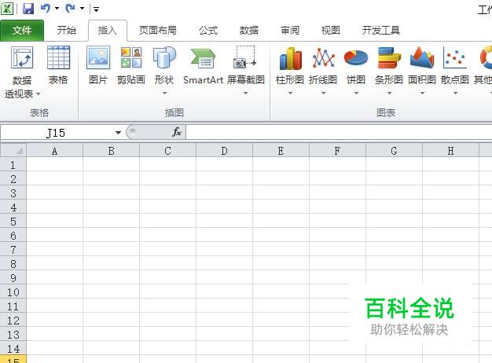Image resolution: width=492 pixels, height=363 pixels.
Task: Open the redo history dropdown arrow
Action: 82,9
